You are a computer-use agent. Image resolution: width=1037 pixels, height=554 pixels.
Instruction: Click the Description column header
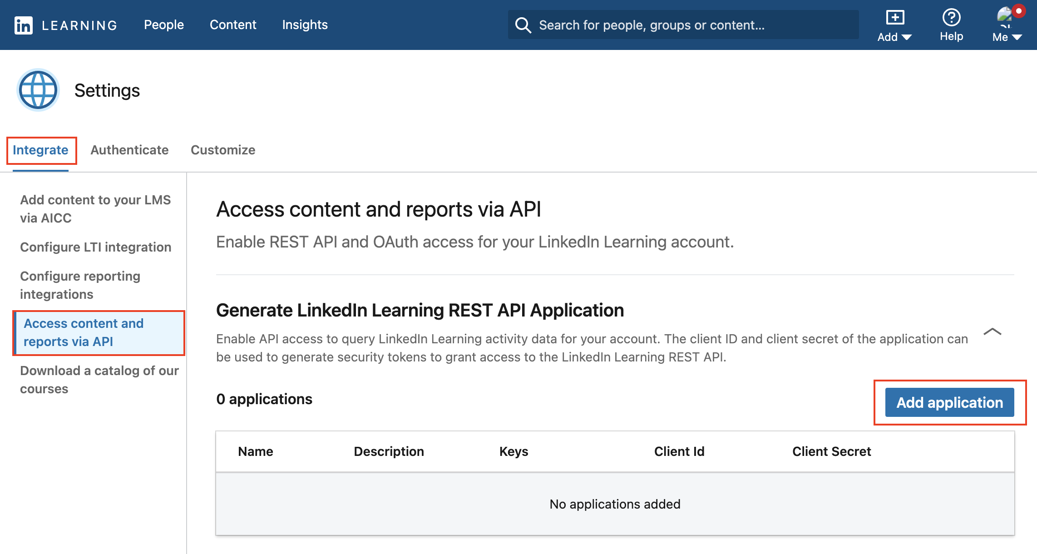pyautogui.click(x=389, y=451)
